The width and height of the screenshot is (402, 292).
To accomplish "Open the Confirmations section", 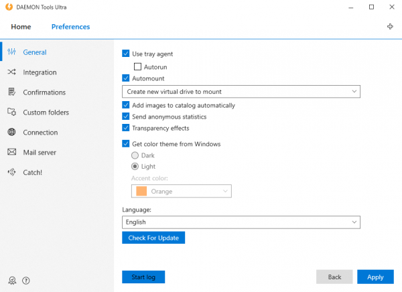I will click(57, 92).
